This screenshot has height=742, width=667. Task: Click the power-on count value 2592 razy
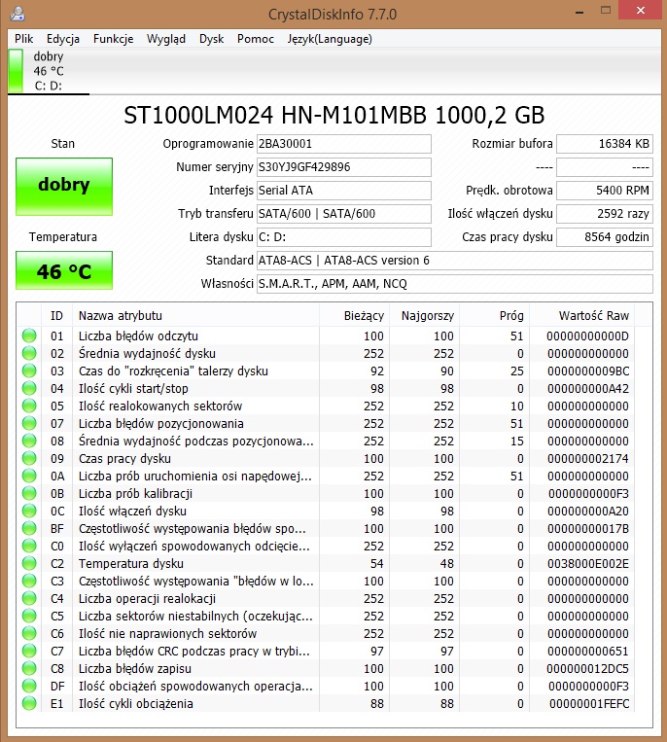pos(605,214)
